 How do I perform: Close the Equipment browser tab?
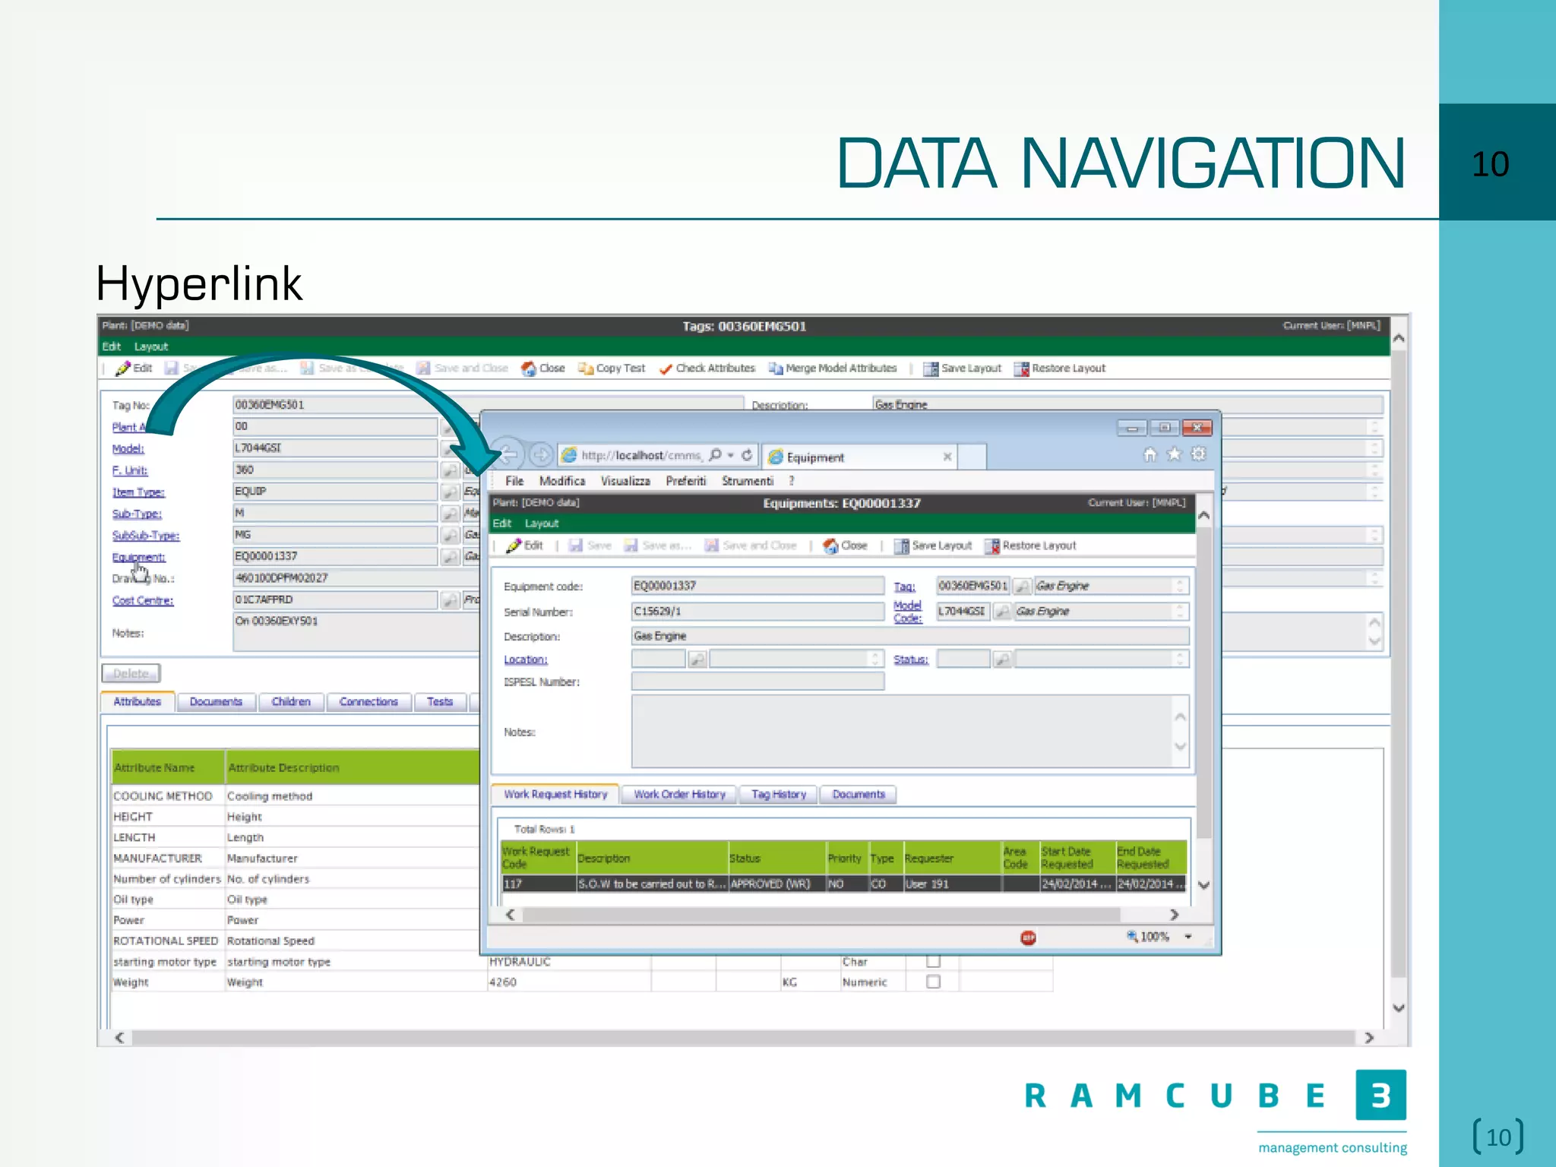tap(947, 457)
